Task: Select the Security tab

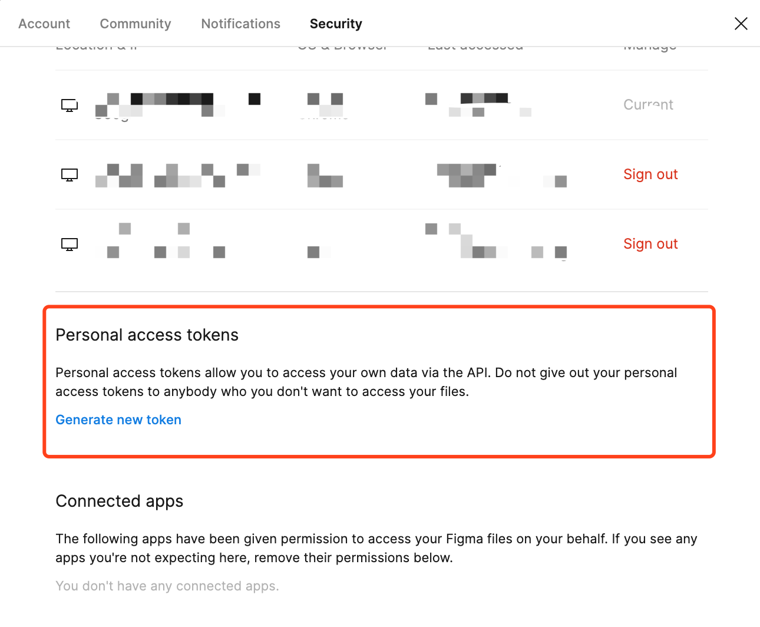Action: coord(336,24)
